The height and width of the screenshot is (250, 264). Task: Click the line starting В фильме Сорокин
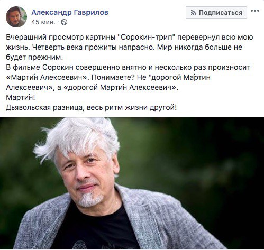point(128,68)
